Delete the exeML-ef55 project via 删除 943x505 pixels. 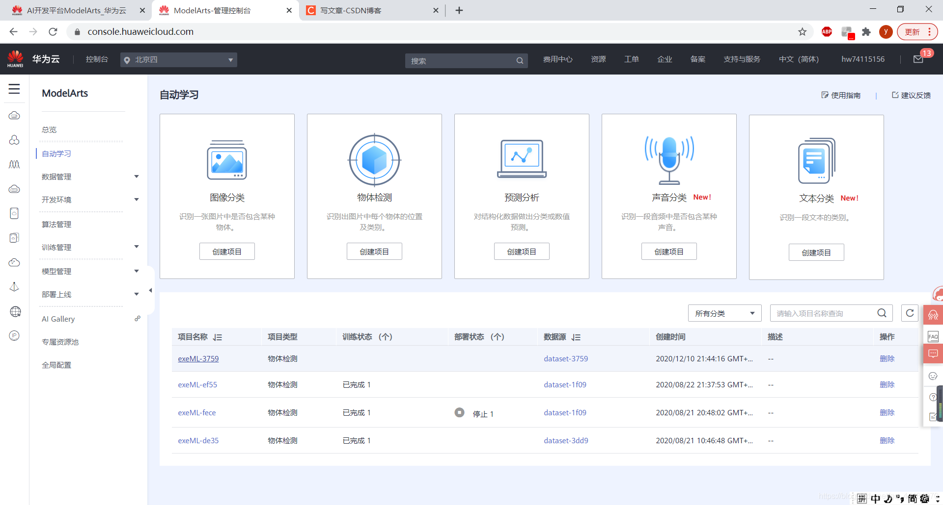(887, 384)
